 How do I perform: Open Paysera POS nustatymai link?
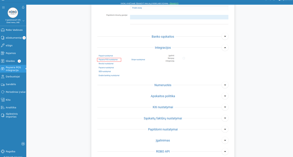coord(108,60)
